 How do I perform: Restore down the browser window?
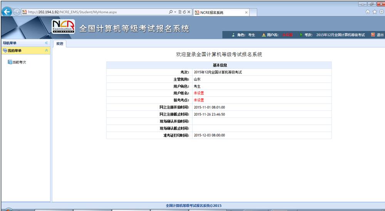(372, 4)
